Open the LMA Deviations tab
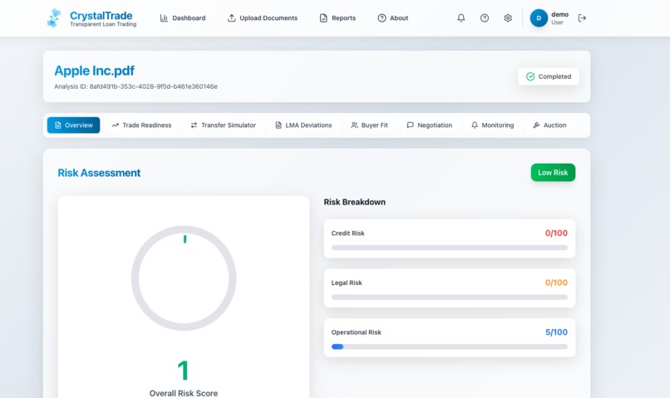 click(x=303, y=125)
